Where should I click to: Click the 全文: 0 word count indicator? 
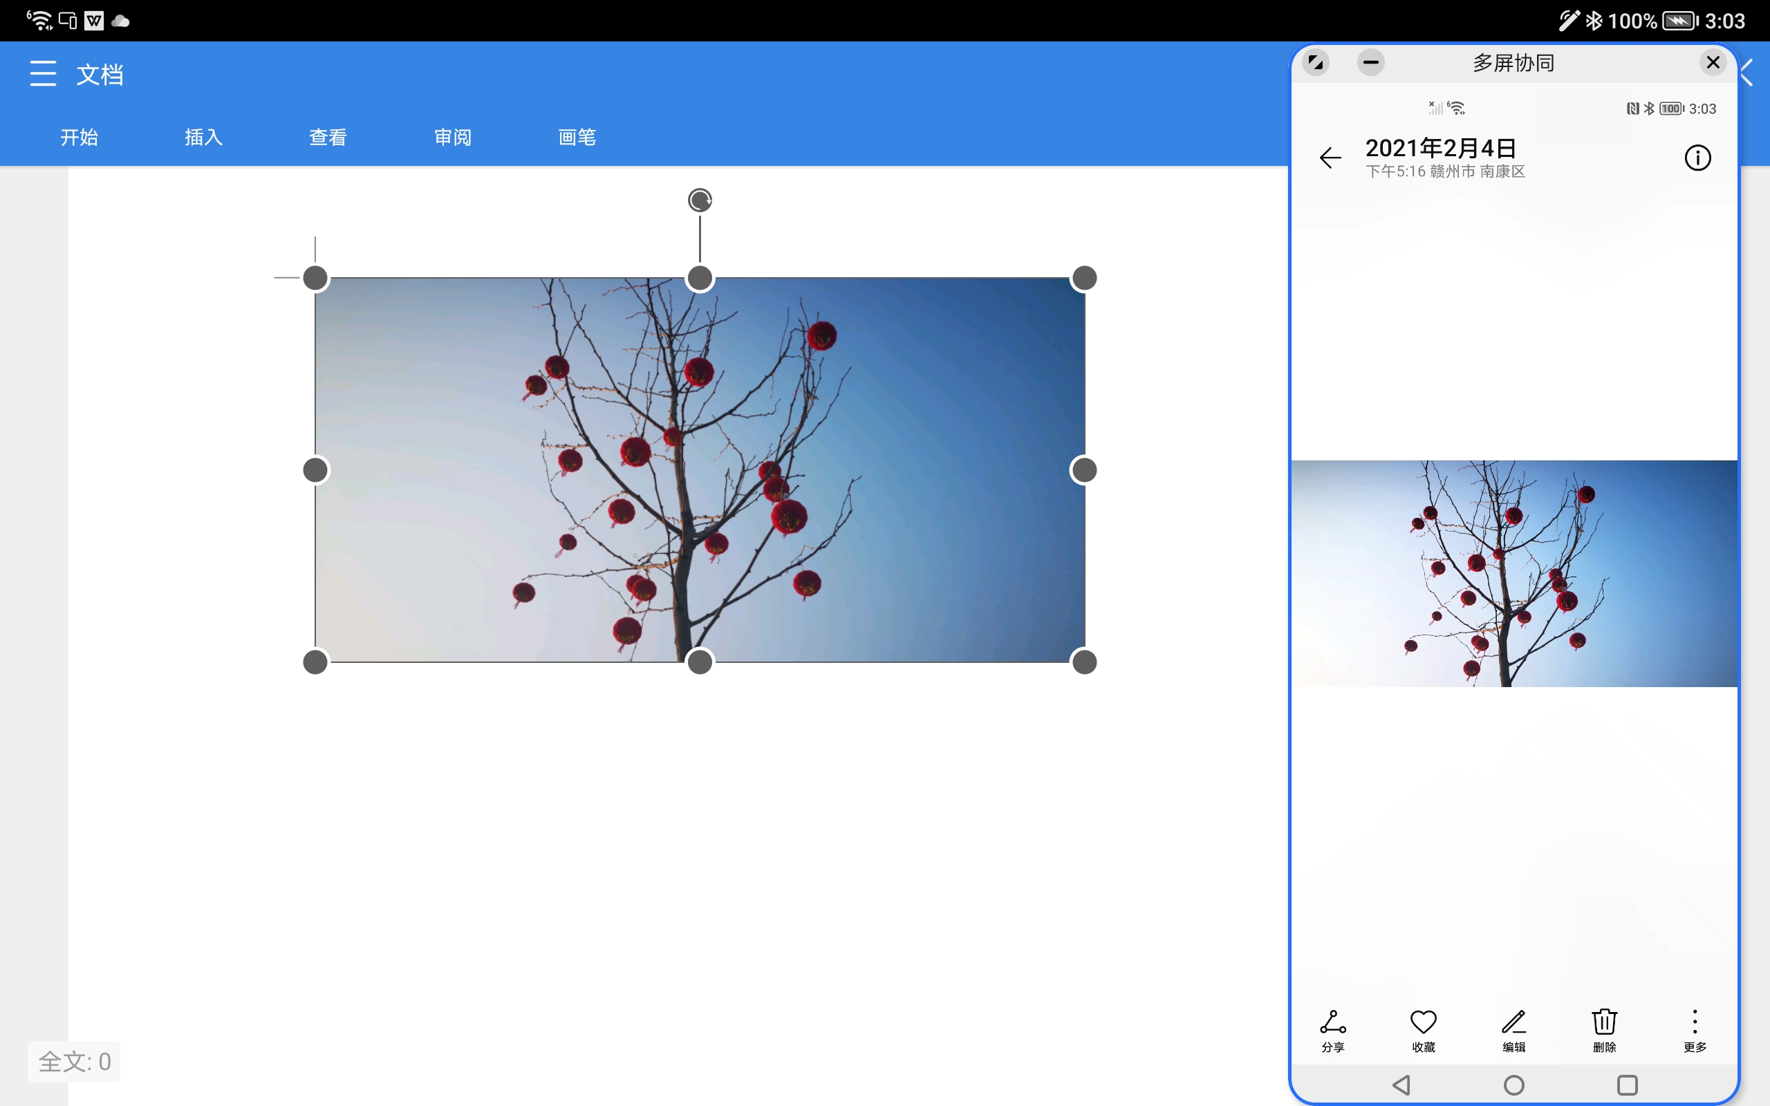click(x=75, y=1061)
